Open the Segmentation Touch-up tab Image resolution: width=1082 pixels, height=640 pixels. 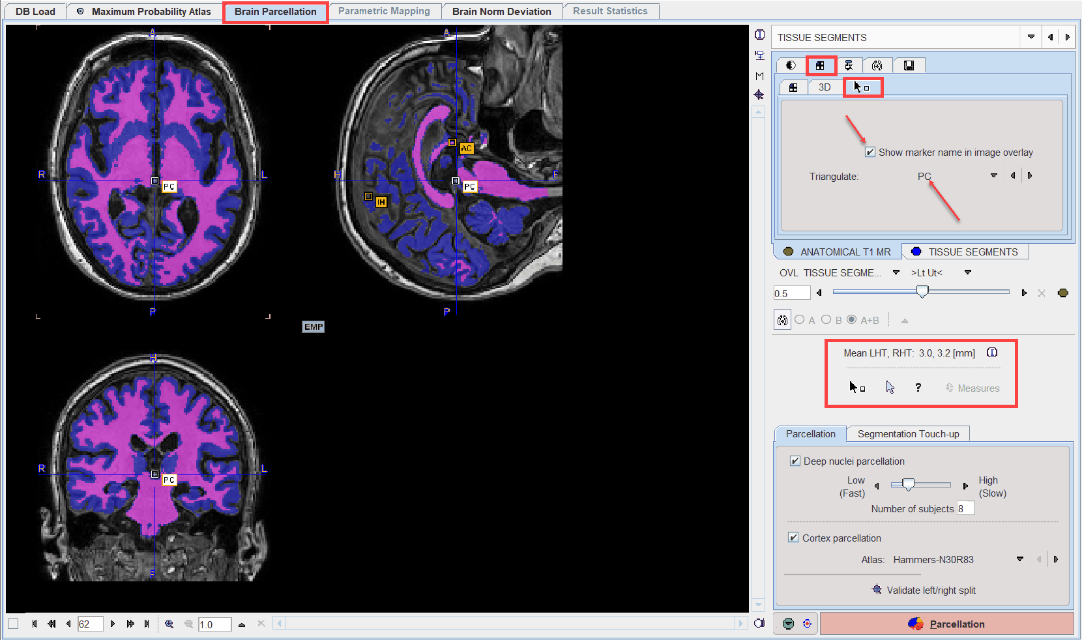[x=908, y=433]
